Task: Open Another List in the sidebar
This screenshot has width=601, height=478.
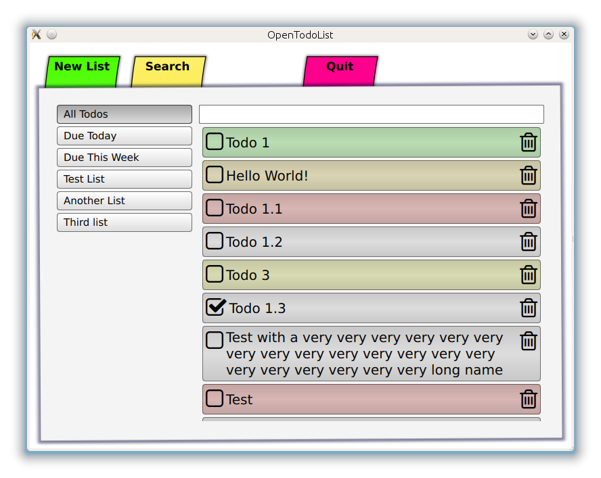Action: (x=125, y=201)
